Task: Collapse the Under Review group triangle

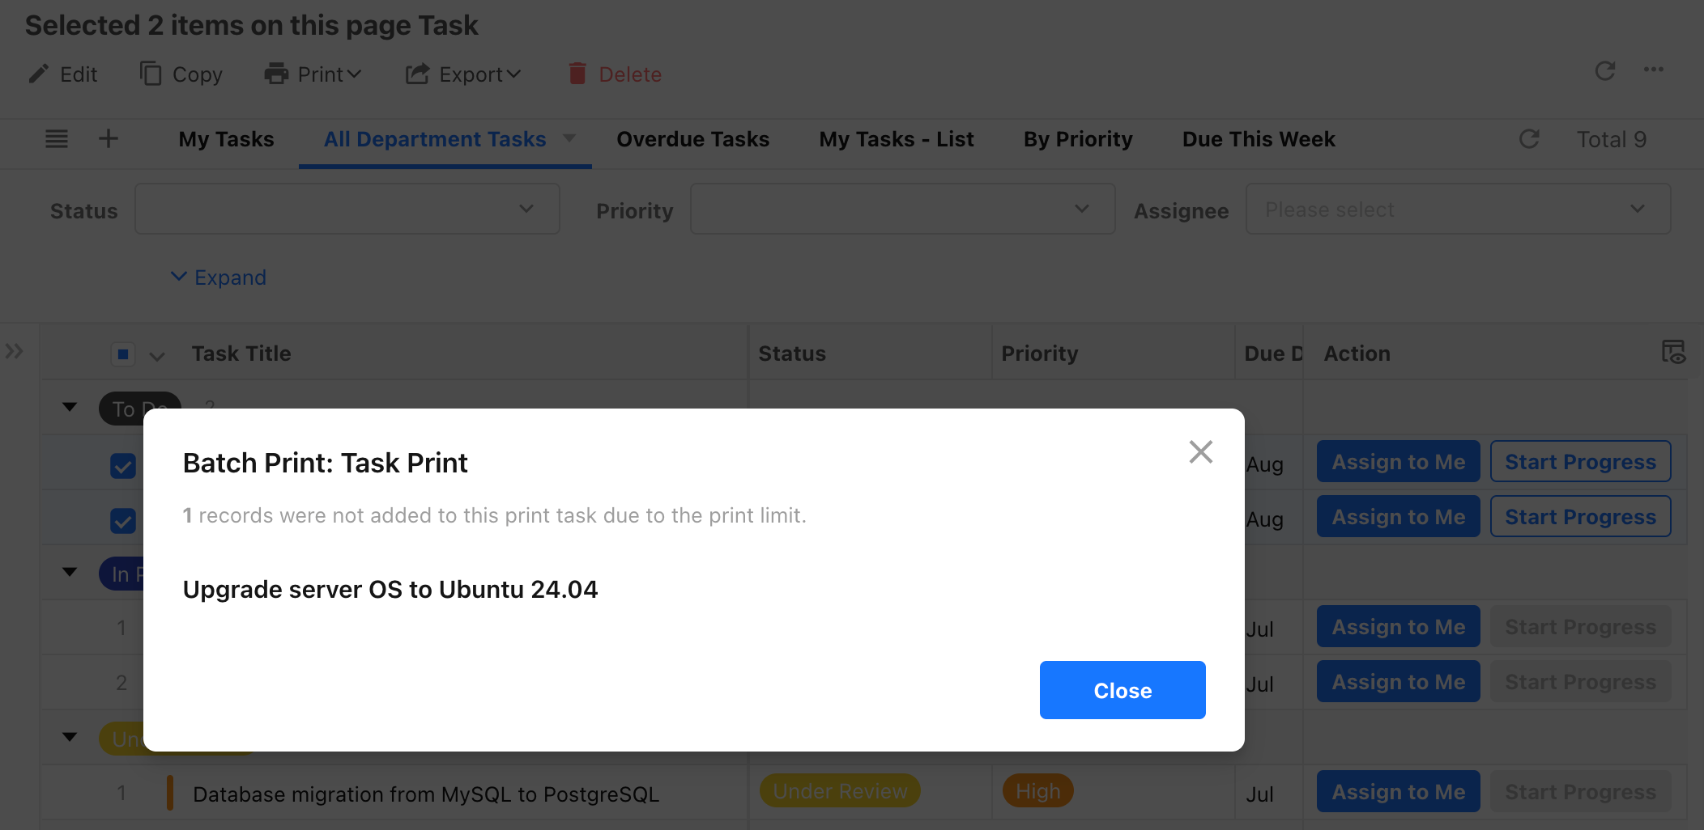Action: tap(70, 737)
